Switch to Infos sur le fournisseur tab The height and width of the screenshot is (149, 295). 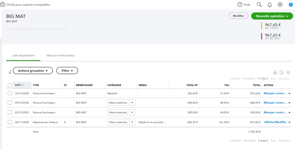pyautogui.click(x=61, y=55)
